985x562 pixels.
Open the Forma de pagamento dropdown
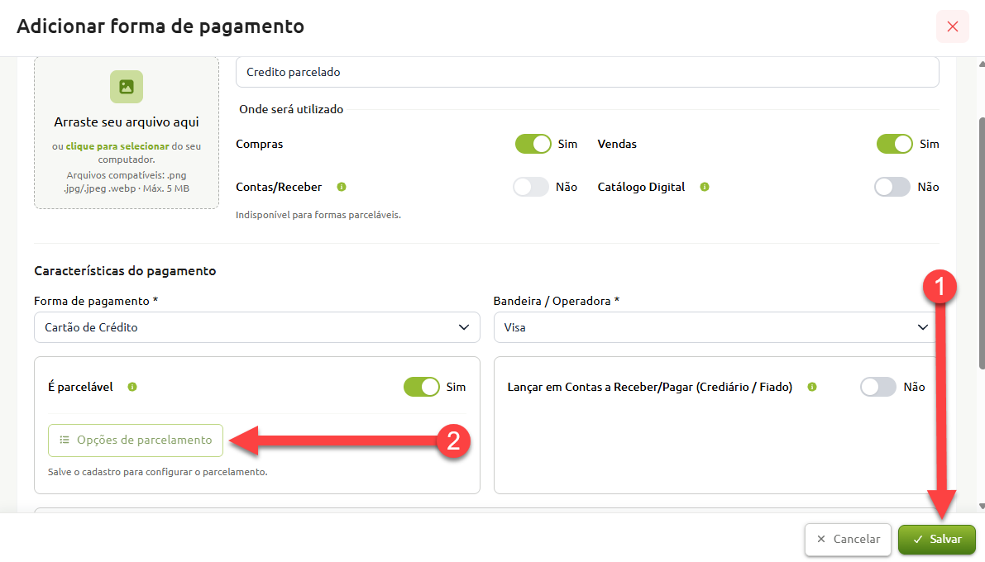(x=257, y=327)
